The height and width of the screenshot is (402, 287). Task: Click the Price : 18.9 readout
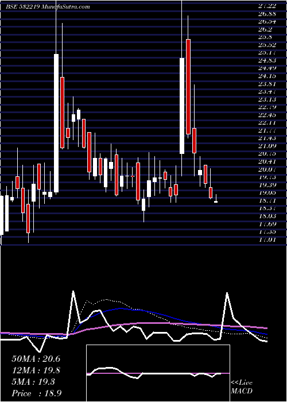click(x=36, y=393)
